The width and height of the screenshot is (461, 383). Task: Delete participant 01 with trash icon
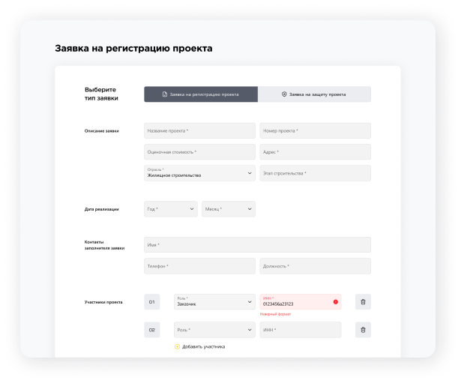click(x=363, y=302)
